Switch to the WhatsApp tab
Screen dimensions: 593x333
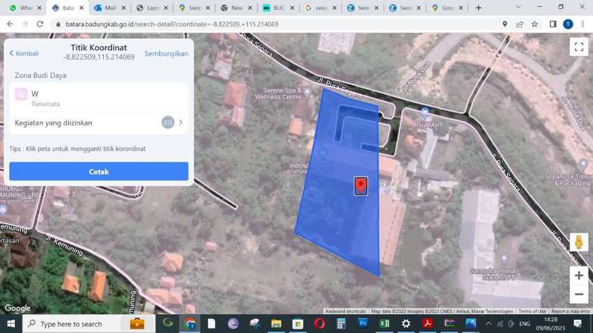coord(21,8)
